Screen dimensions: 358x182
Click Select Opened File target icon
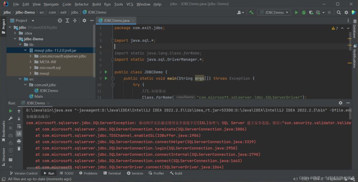pos(60,21)
